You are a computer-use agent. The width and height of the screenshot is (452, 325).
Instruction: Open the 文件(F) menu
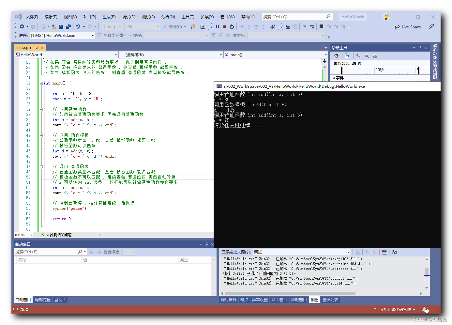pos(32,17)
